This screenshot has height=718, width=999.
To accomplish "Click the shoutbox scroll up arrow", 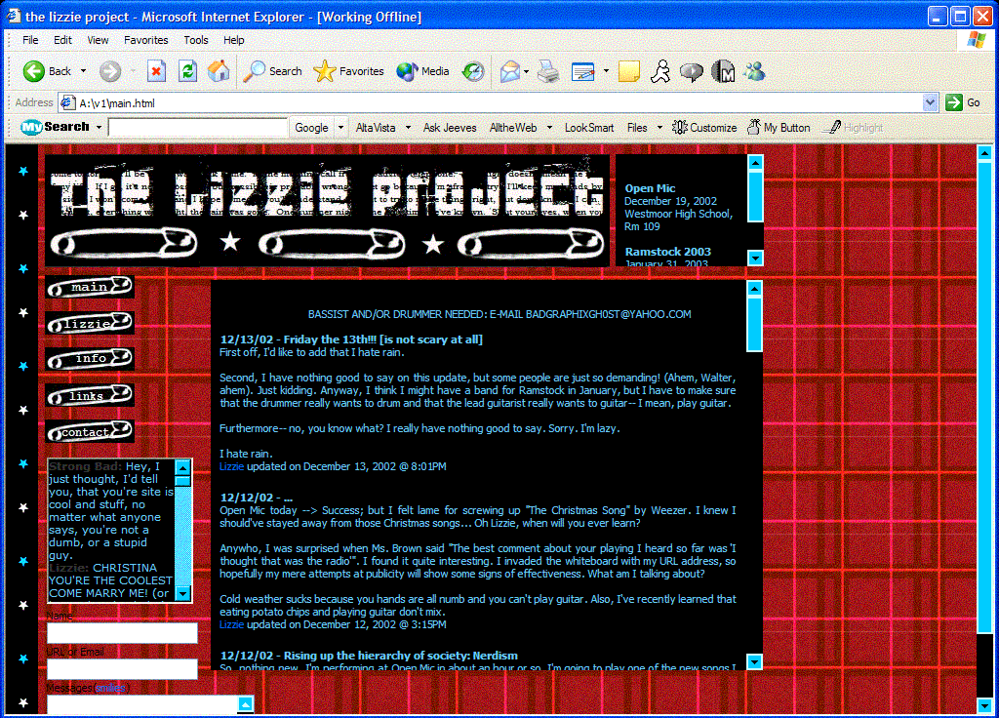I will [182, 468].
